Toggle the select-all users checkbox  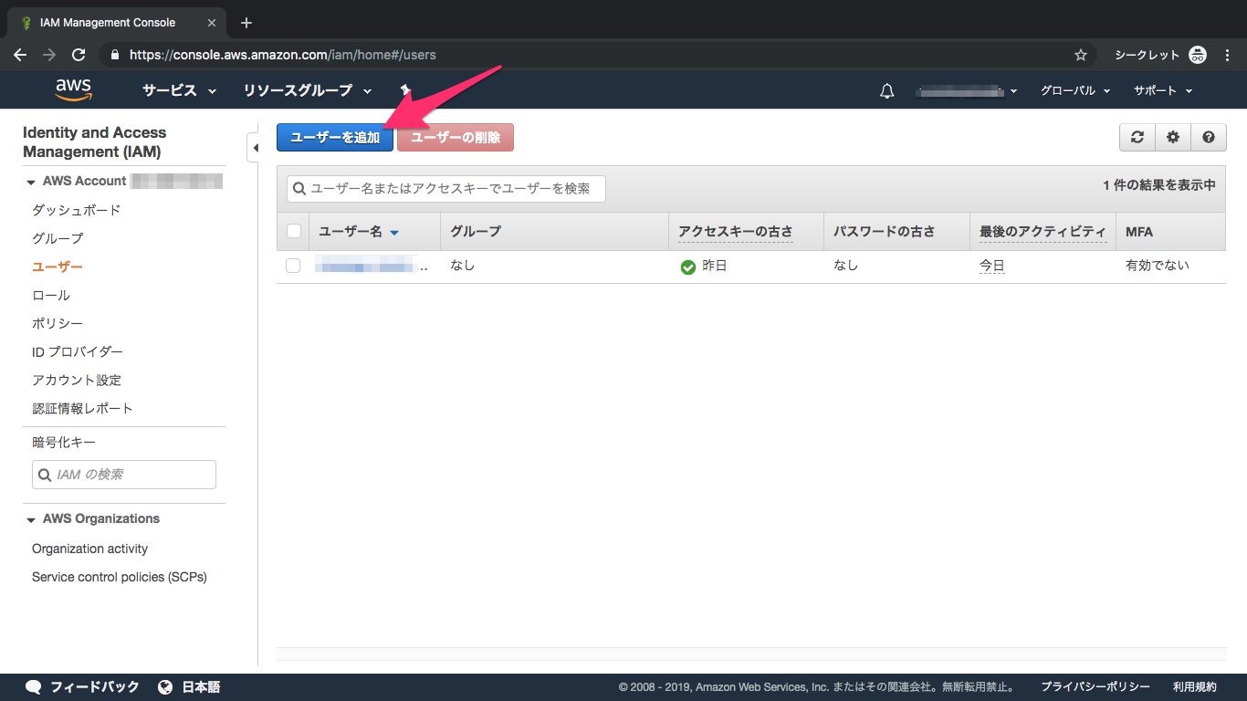294,231
